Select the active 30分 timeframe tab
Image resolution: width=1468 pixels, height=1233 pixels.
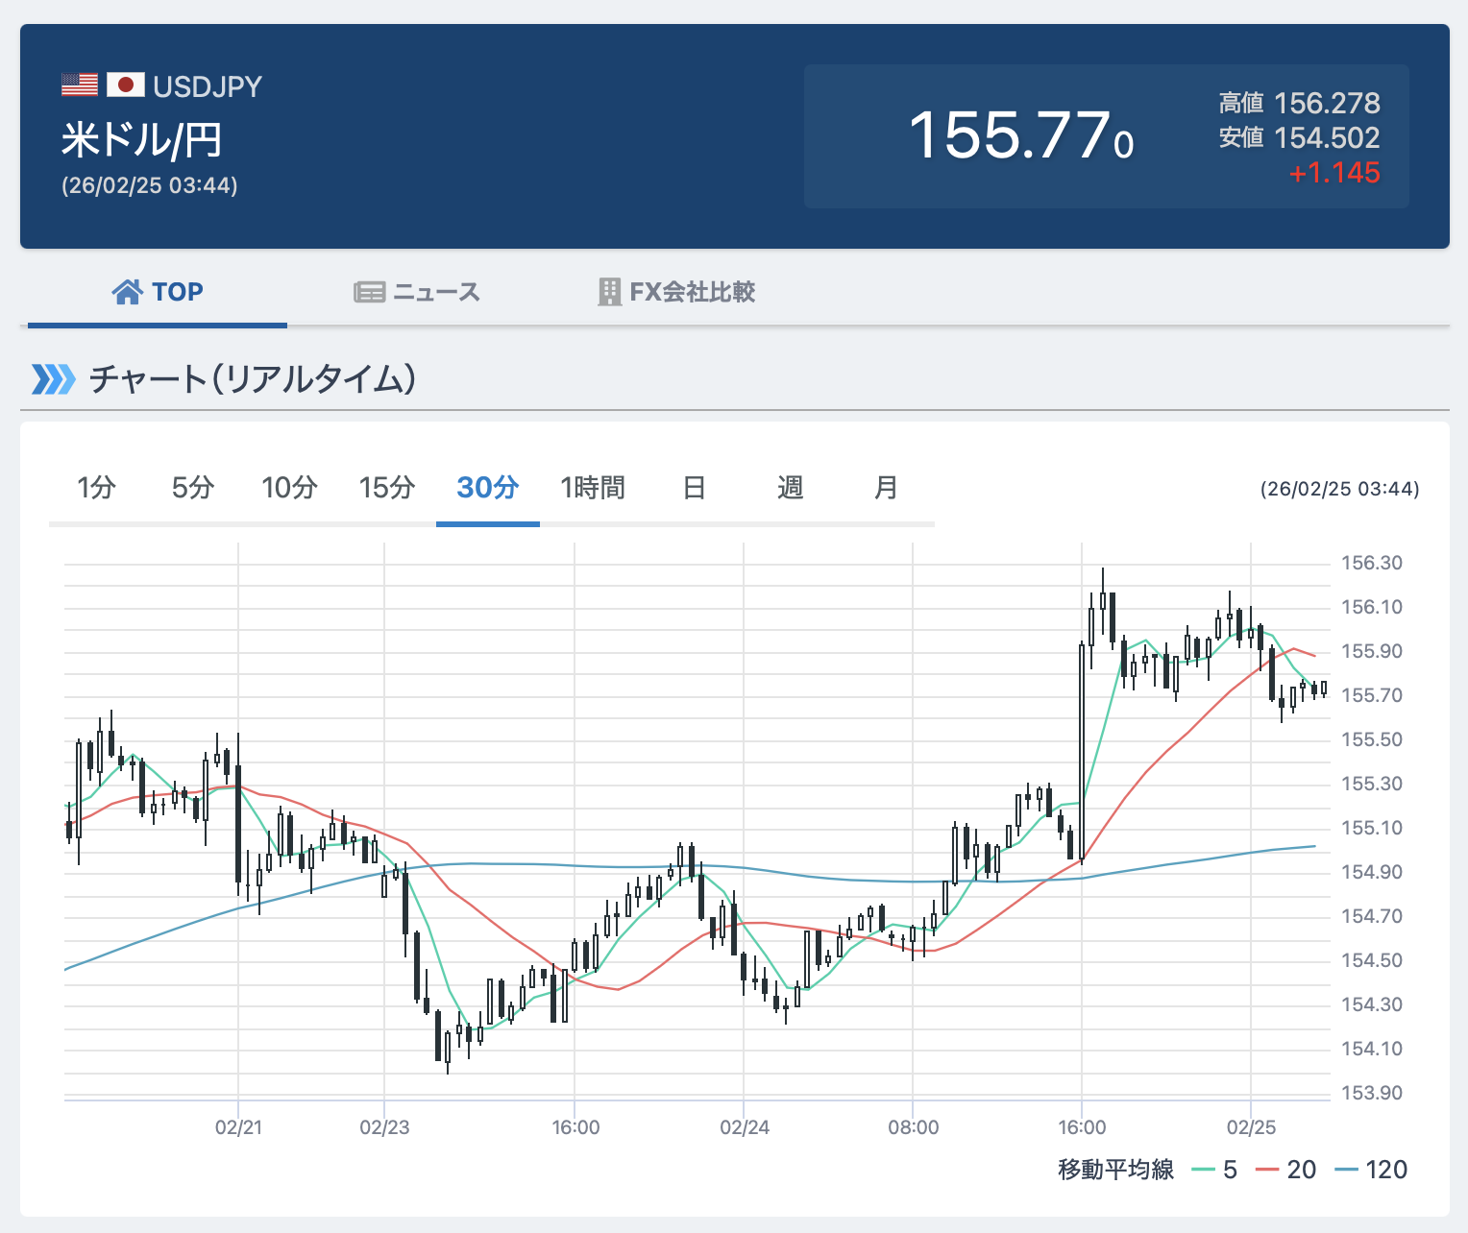(x=488, y=488)
